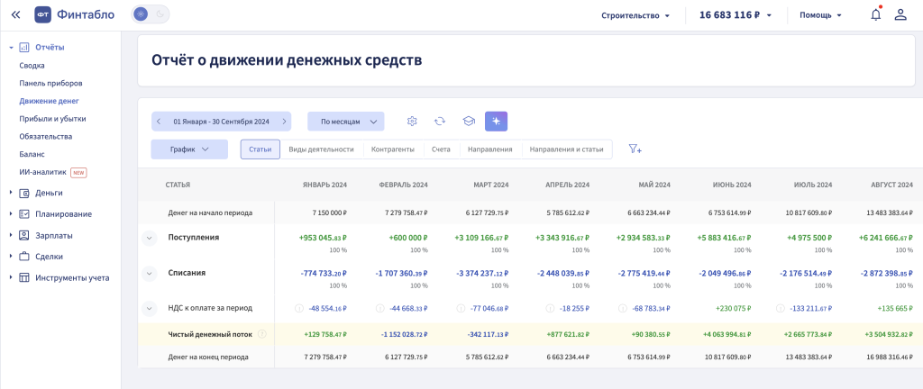923x389 pixels.
Task: Select the Статьи tab
Action: 260,149
